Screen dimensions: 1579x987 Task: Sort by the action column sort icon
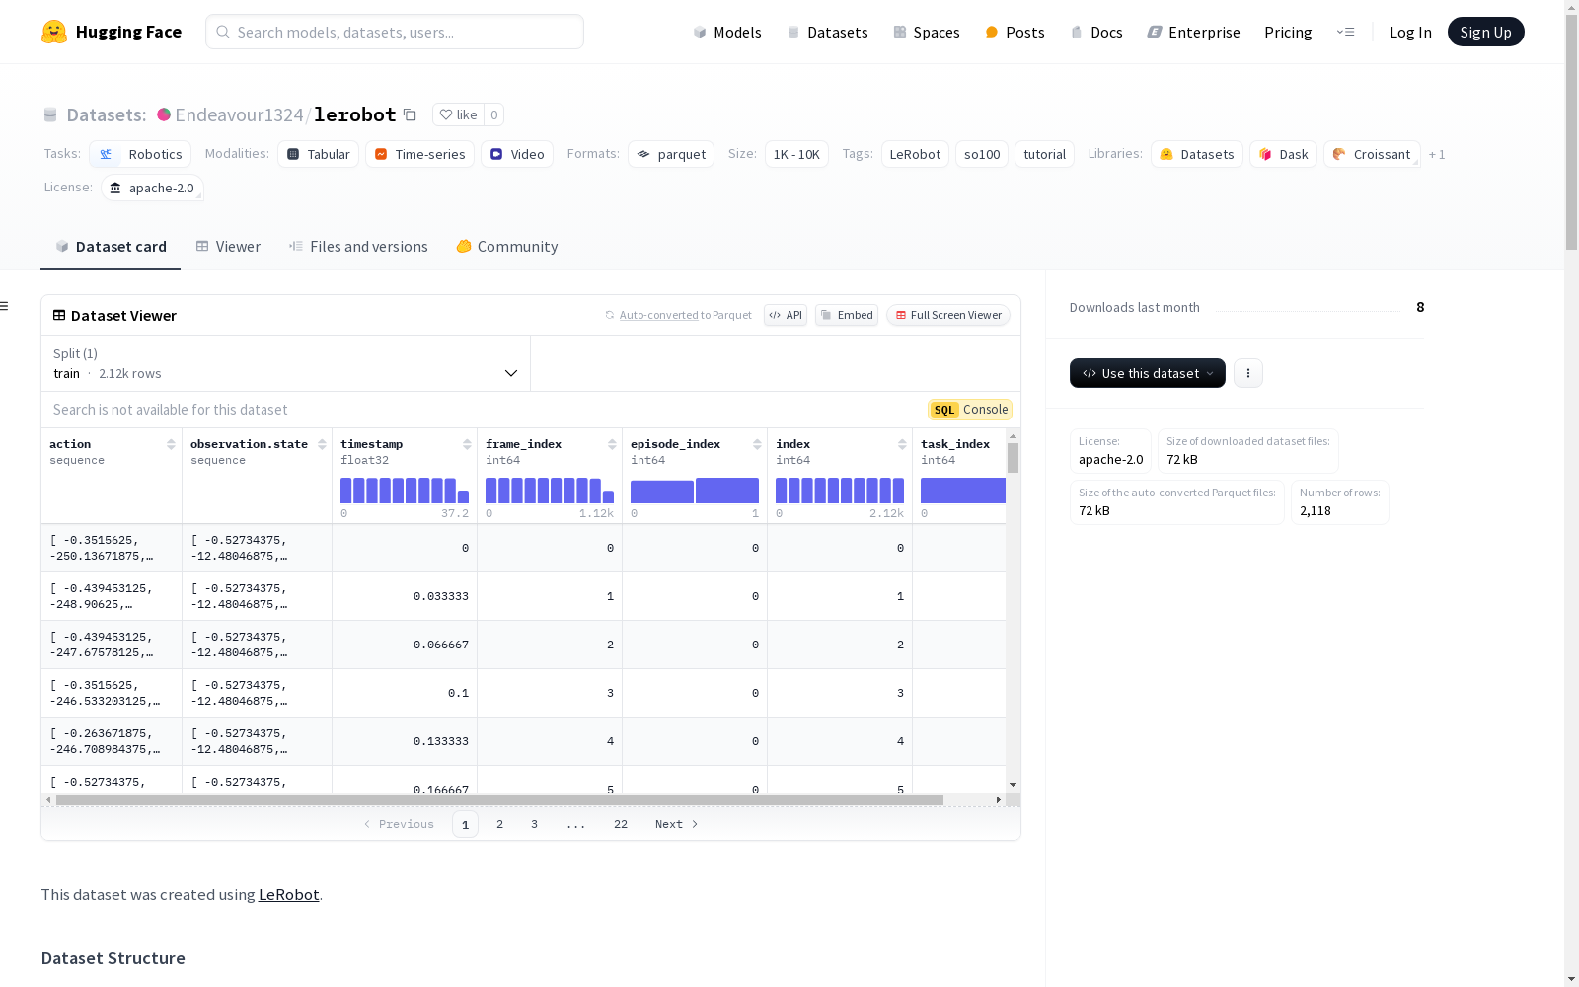tap(171, 445)
